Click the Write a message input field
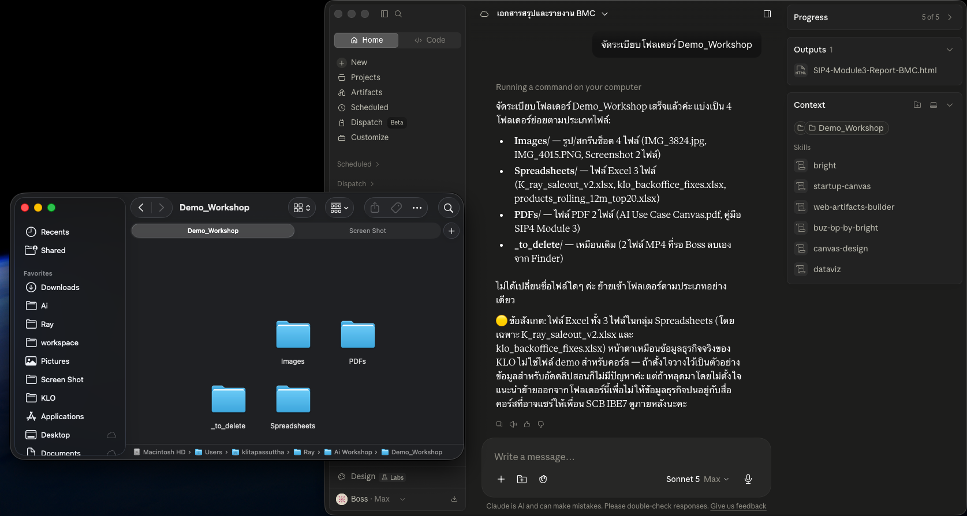The image size is (967, 516). 626,457
